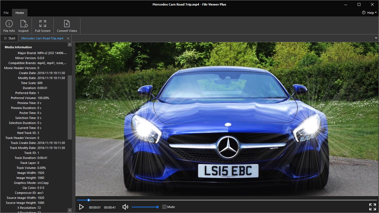Click the Op Color row

(34, 188)
